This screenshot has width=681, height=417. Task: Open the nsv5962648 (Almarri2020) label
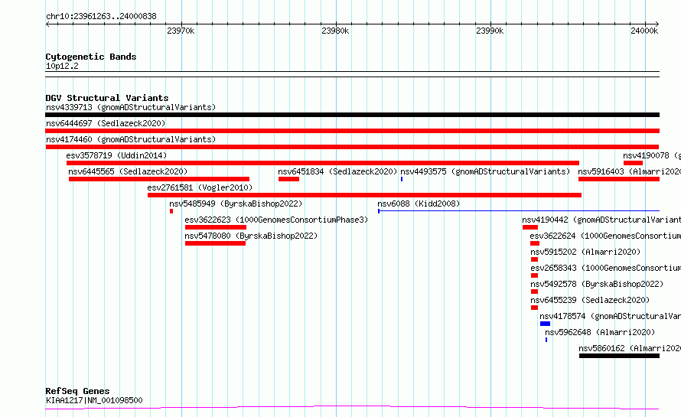tap(600, 332)
